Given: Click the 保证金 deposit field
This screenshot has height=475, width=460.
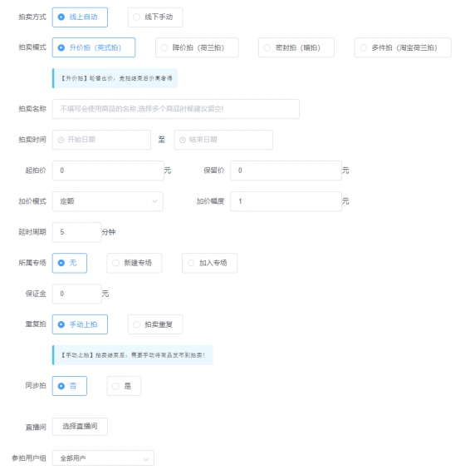Looking at the screenshot, I should point(77,294).
